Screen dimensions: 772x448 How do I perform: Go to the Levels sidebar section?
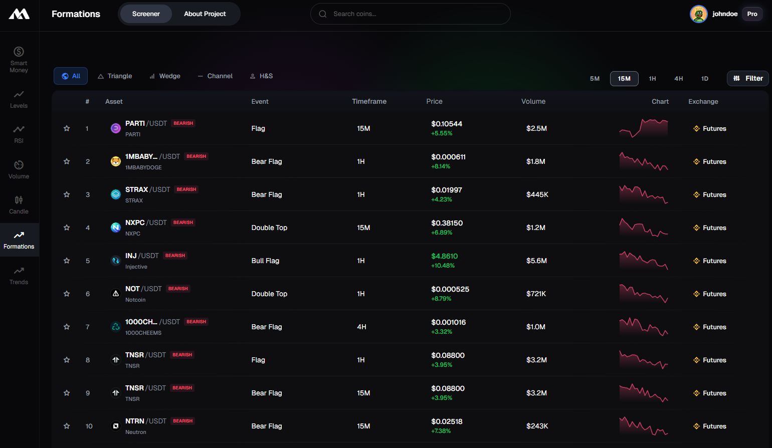19,99
